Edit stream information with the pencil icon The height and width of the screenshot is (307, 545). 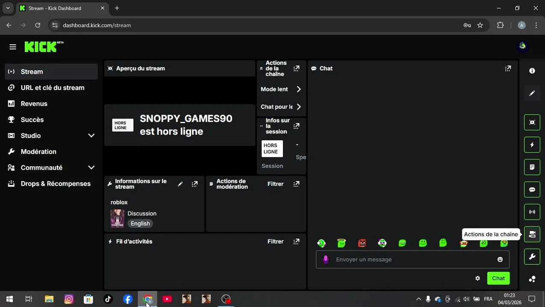[x=180, y=184]
